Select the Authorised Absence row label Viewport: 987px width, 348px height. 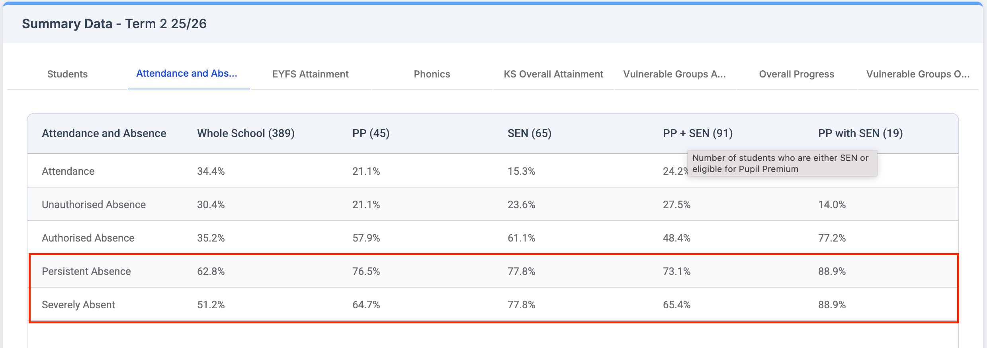click(x=88, y=238)
